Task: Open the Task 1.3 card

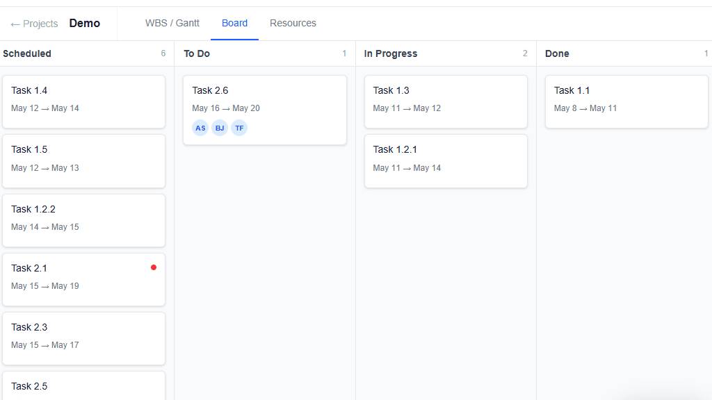Action: (446, 101)
